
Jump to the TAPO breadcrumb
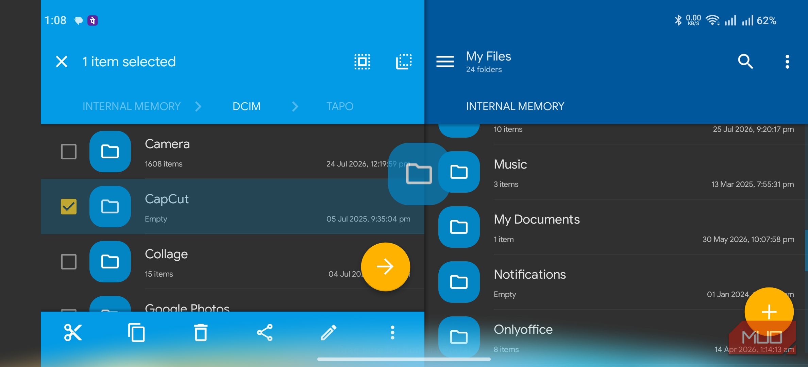coord(340,106)
